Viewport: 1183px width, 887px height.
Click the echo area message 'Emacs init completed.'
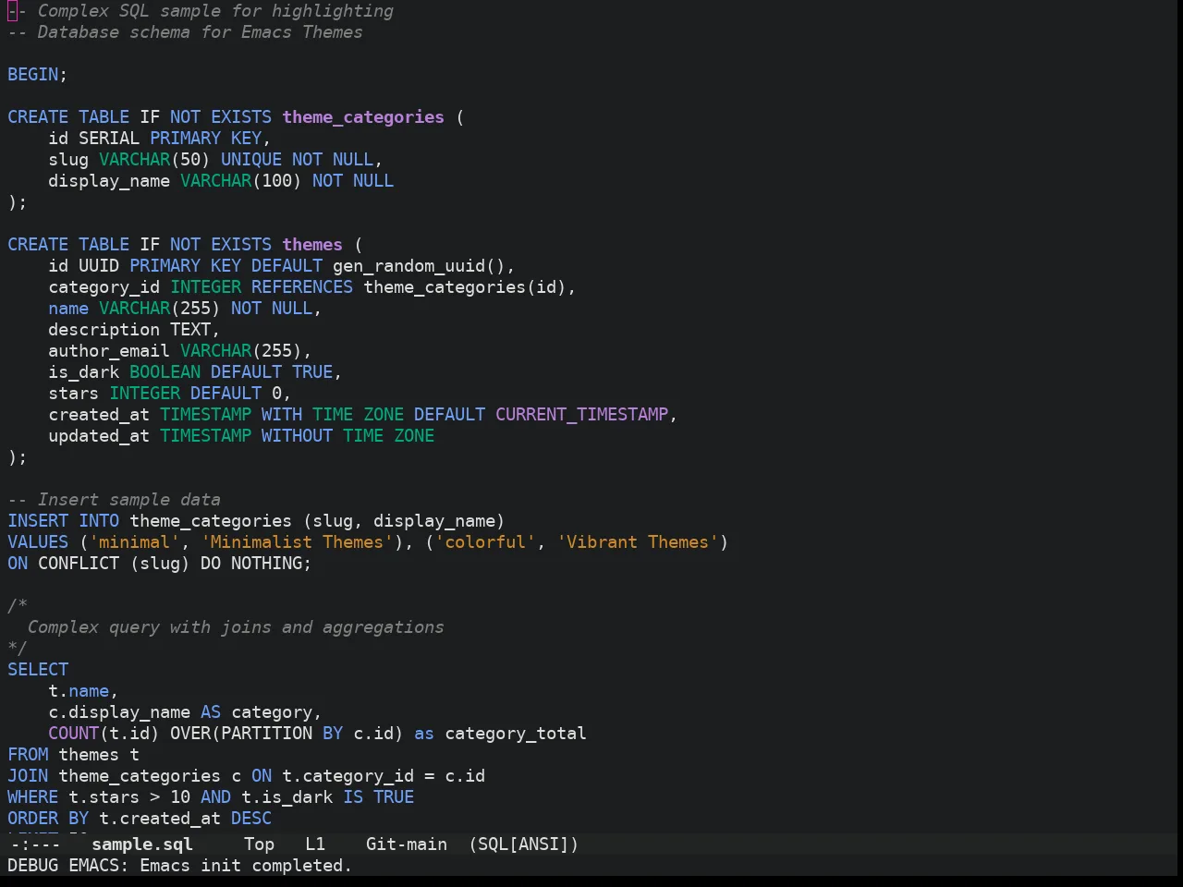tap(246, 865)
